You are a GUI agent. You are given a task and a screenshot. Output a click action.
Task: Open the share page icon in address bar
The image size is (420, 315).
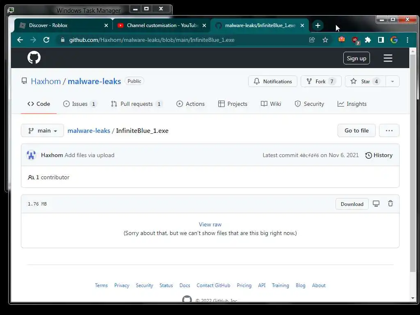(x=312, y=40)
